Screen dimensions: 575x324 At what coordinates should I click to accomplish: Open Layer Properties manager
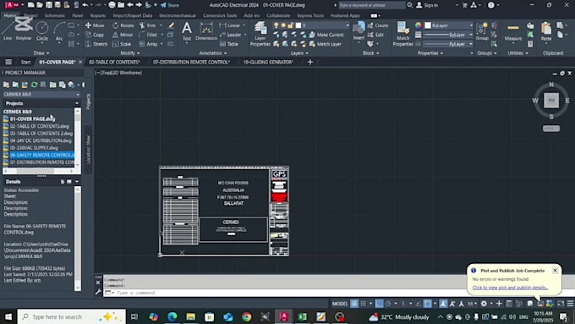(x=260, y=34)
